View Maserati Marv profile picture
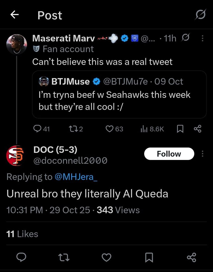213x272 pixels. click(x=17, y=44)
